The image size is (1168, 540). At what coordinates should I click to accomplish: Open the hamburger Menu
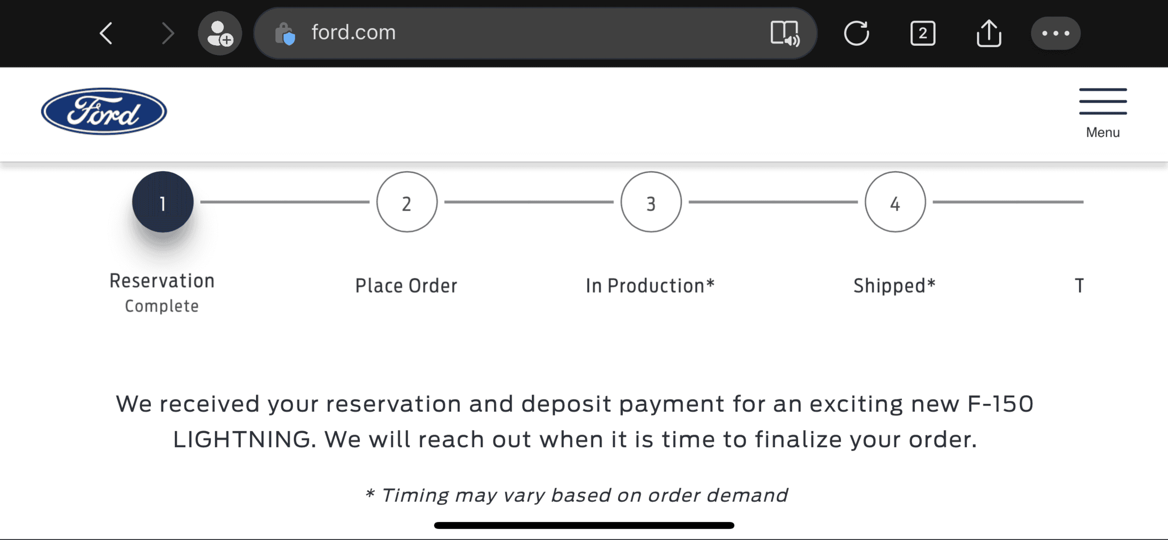[1103, 112]
